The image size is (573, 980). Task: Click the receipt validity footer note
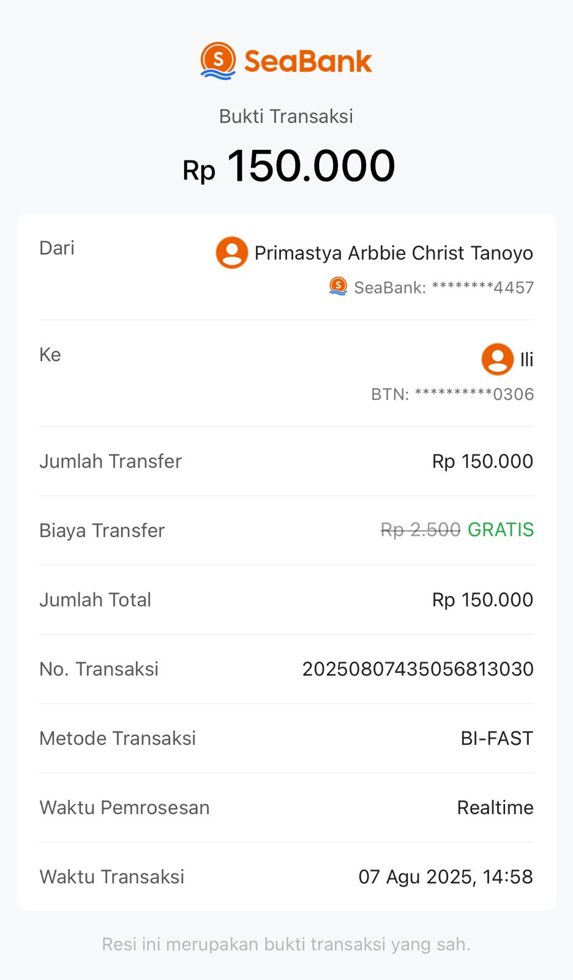point(286,944)
